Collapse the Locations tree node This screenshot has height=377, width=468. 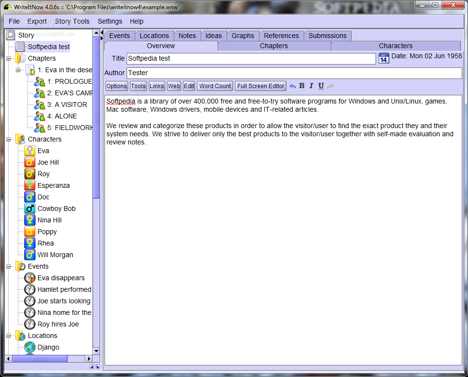tap(8, 336)
